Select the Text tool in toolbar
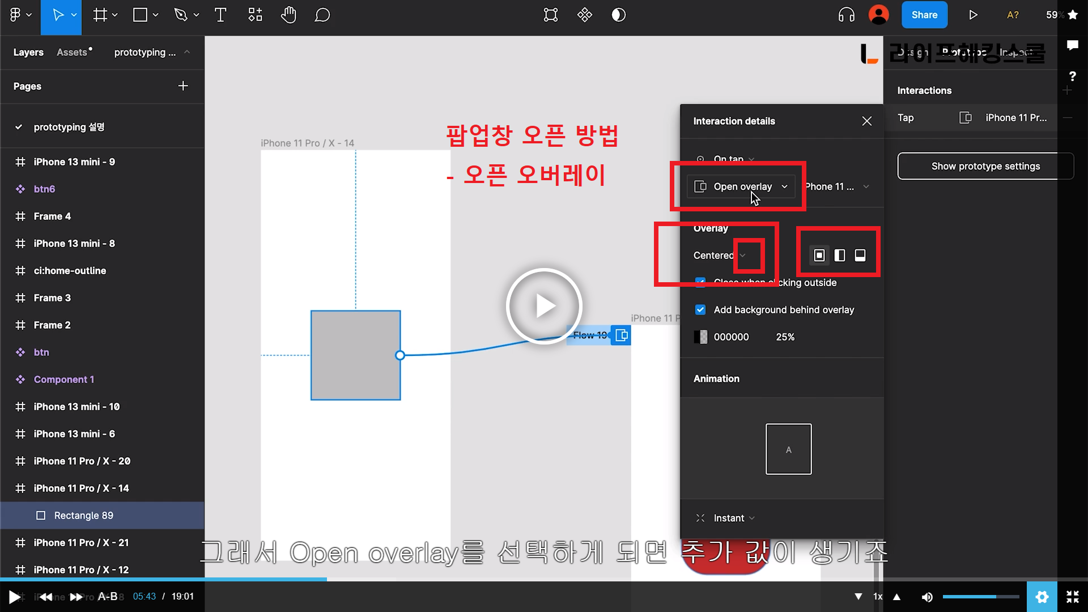 220,15
